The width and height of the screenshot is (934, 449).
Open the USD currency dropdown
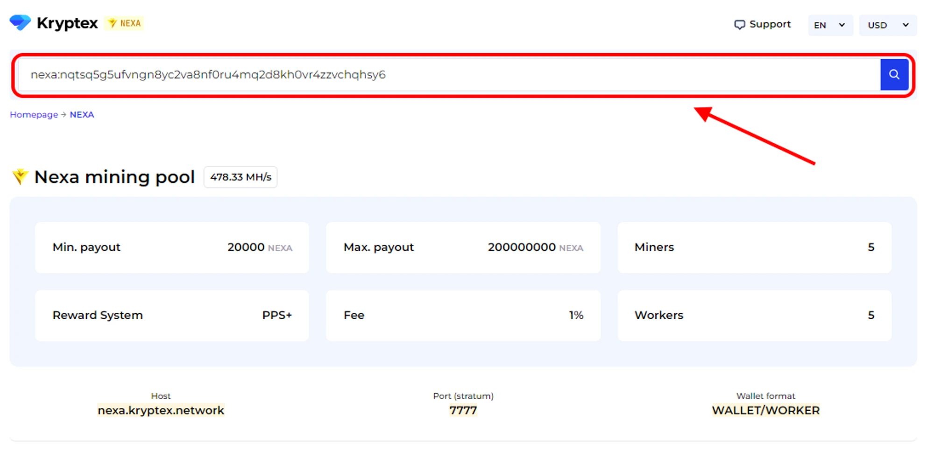[x=887, y=25]
